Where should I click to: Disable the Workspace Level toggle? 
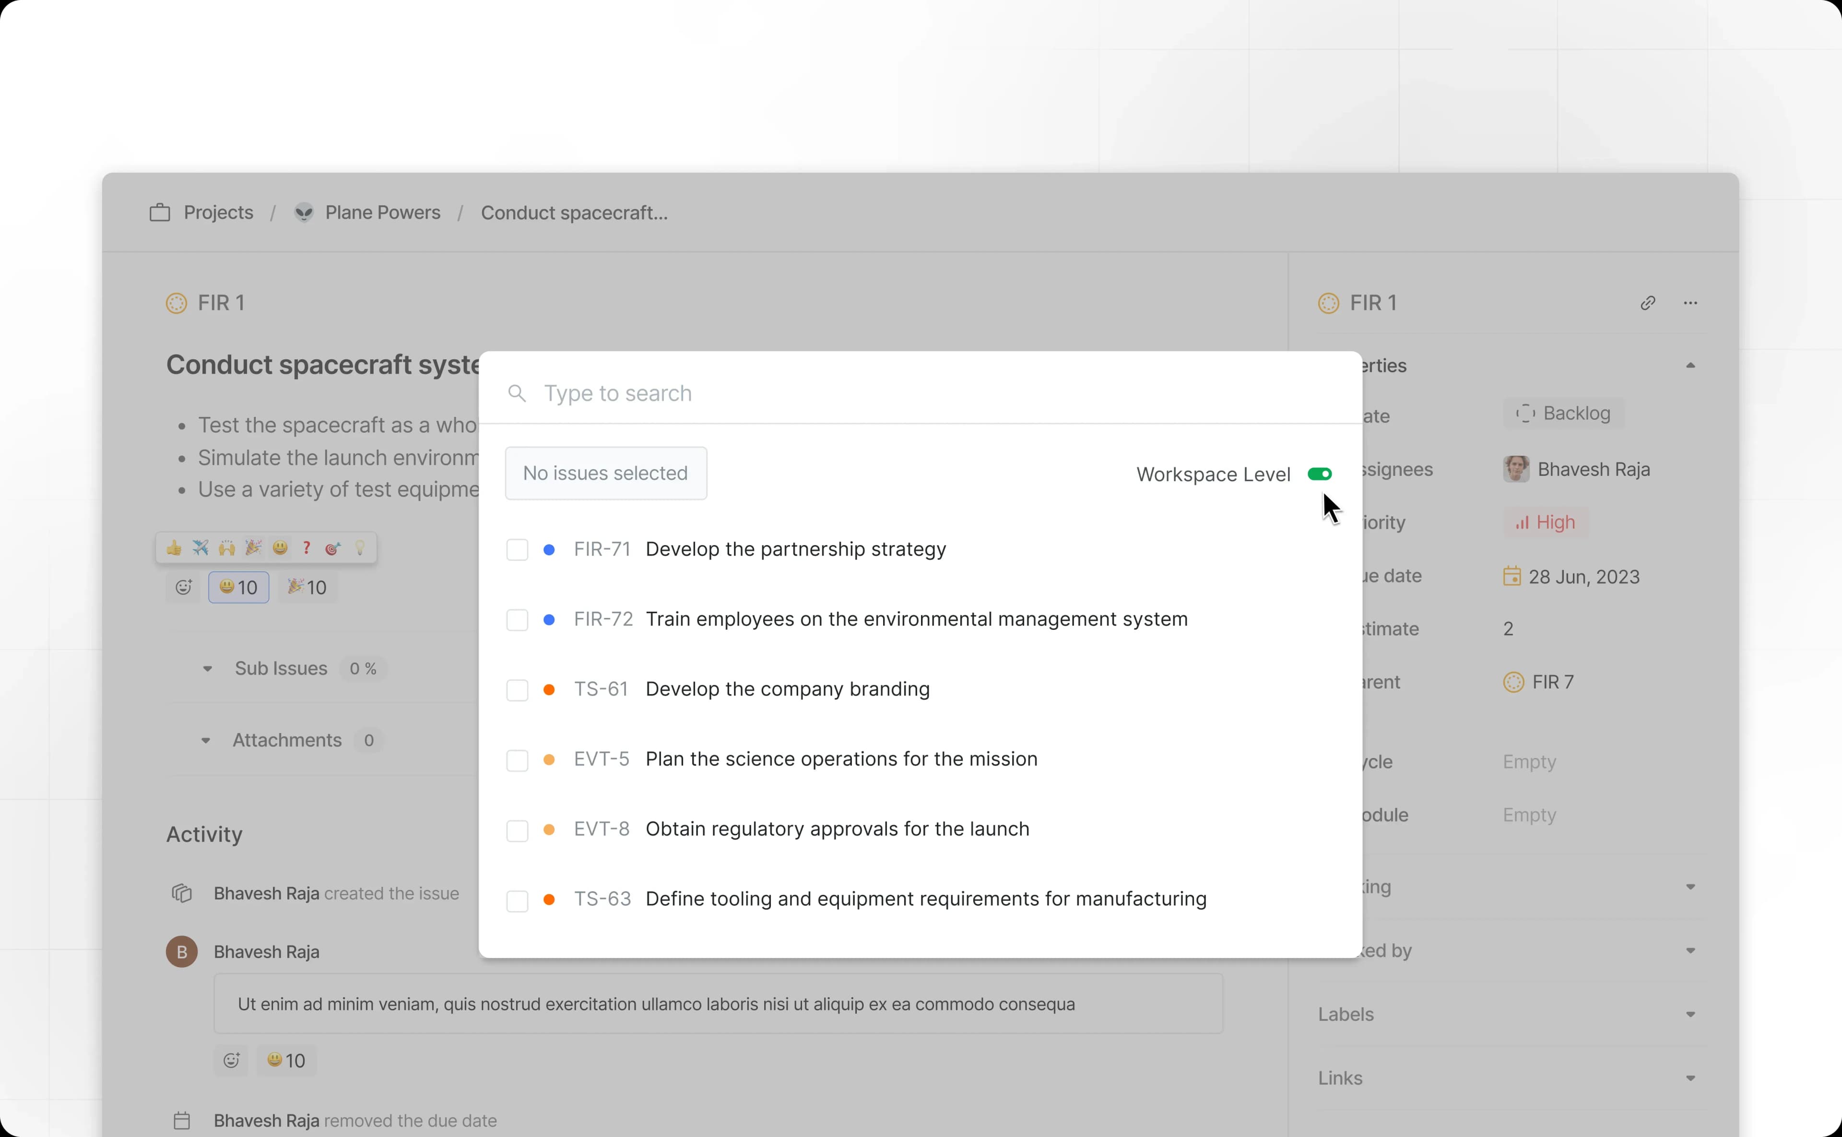[x=1320, y=474]
